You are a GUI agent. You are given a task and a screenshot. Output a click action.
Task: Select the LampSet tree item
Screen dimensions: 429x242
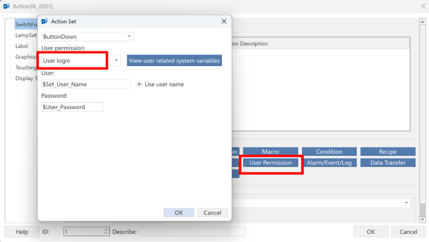click(26, 35)
